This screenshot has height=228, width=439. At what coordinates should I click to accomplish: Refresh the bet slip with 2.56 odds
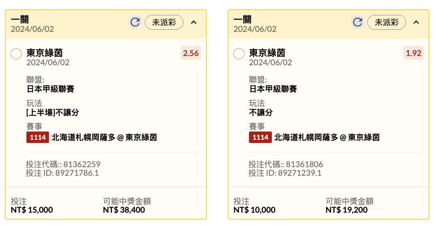[x=135, y=22]
